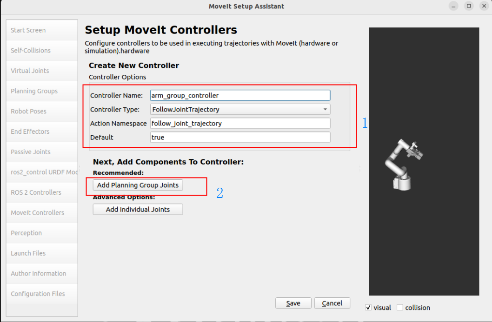Click the Controller Name text field
The height and width of the screenshot is (322, 492).
[x=240, y=95]
